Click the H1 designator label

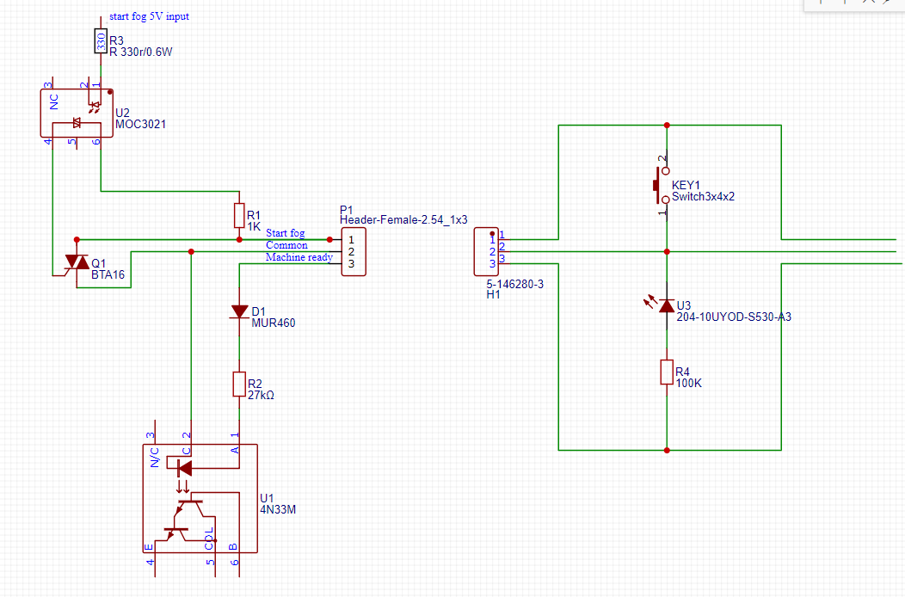pos(494,294)
